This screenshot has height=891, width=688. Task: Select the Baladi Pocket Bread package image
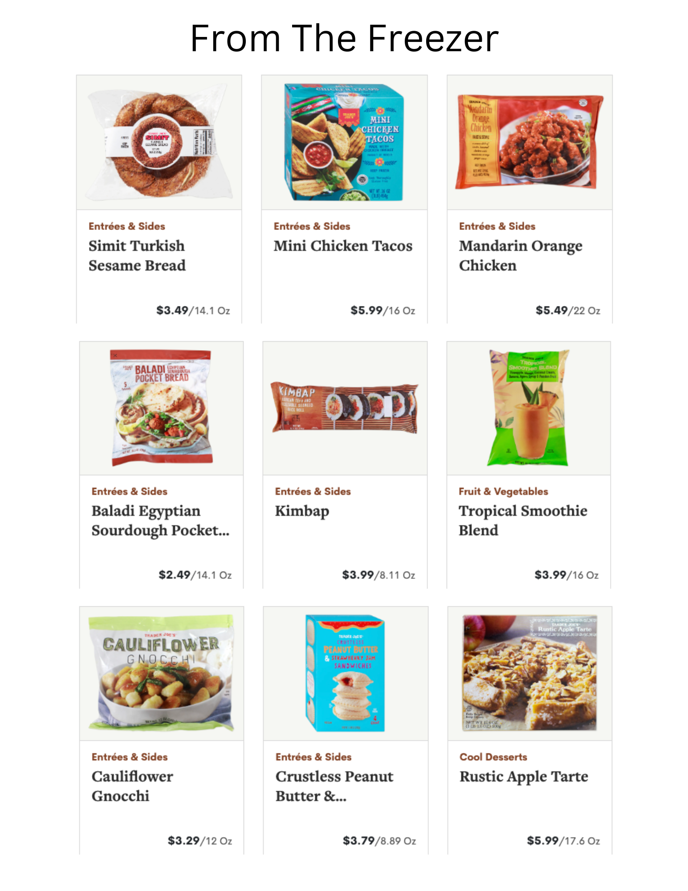[x=161, y=408]
